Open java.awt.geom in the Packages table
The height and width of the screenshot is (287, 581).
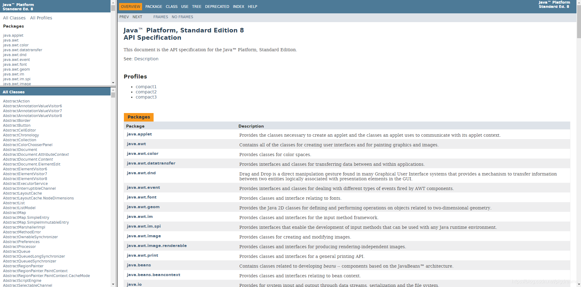[143, 207]
